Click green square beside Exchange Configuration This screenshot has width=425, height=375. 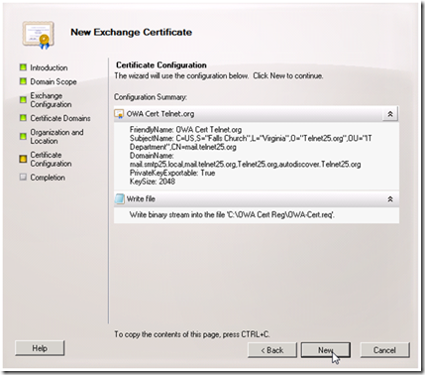coord(23,99)
